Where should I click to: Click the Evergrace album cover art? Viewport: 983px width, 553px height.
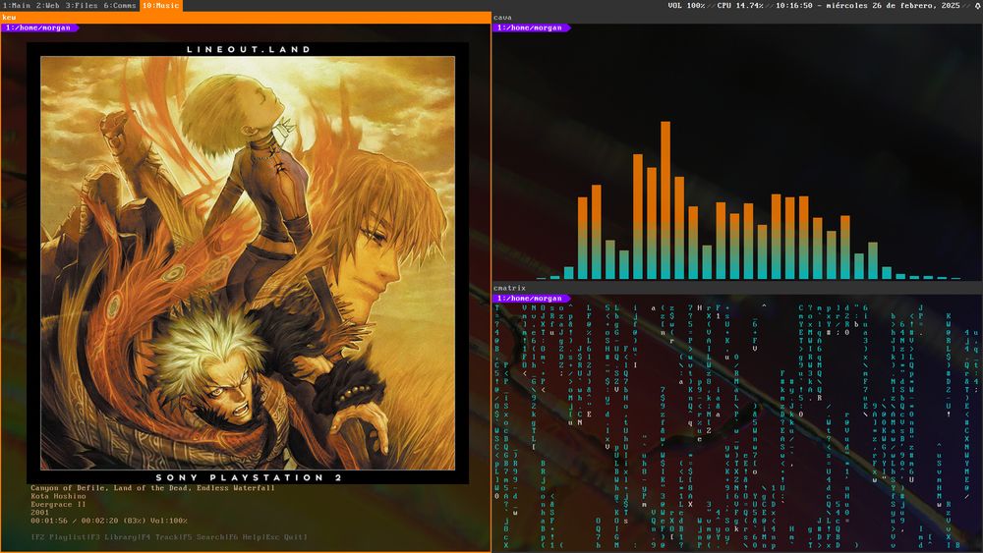248,263
